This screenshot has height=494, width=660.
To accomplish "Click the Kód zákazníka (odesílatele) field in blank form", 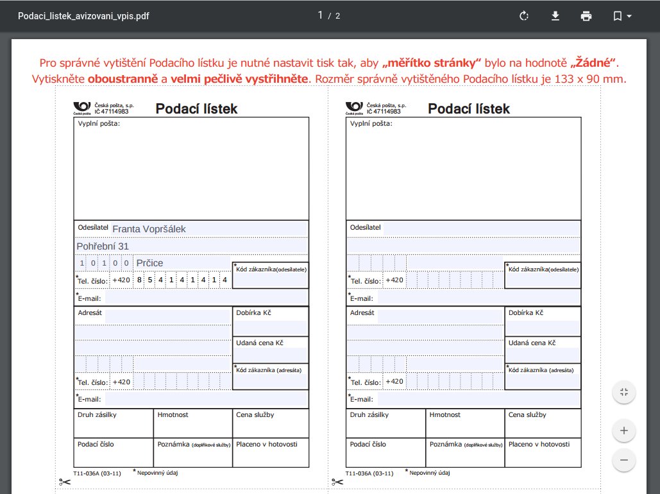I will pyautogui.click(x=543, y=280).
